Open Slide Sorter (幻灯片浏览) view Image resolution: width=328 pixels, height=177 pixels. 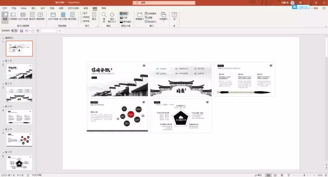[x=23, y=16]
